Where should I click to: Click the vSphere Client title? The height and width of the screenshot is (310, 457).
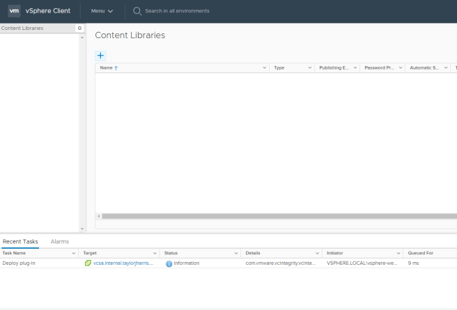(47, 11)
